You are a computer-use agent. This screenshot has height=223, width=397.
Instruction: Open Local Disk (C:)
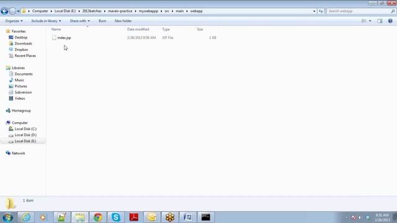pyautogui.click(x=25, y=129)
